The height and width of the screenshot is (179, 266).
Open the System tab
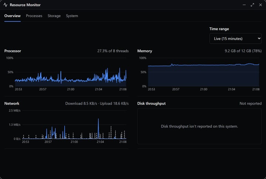pos(72,16)
